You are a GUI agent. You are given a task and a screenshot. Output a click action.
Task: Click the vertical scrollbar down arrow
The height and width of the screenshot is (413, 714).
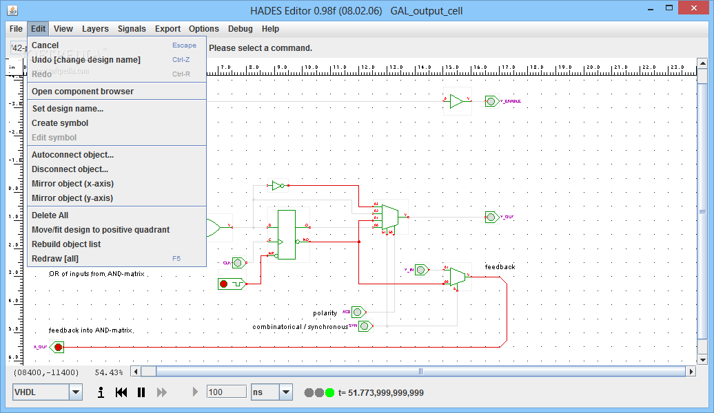(x=702, y=360)
